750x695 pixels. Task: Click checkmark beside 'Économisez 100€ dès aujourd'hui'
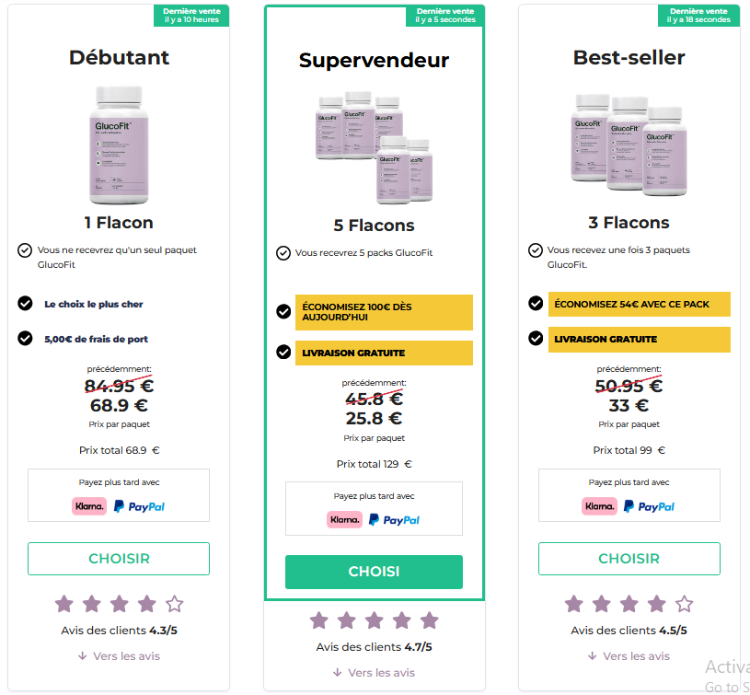pos(283,311)
